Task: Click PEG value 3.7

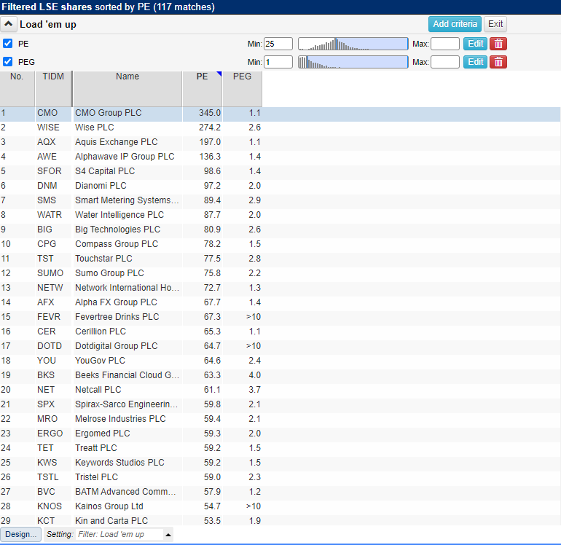Action: click(x=255, y=390)
